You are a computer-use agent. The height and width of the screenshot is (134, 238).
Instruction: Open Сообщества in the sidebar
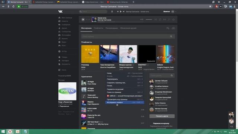click(x=64, y=32)
